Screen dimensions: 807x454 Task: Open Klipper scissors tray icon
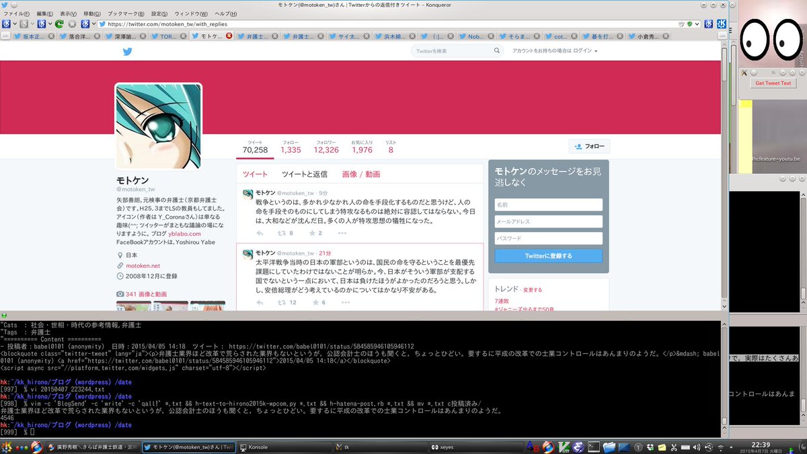672,447
